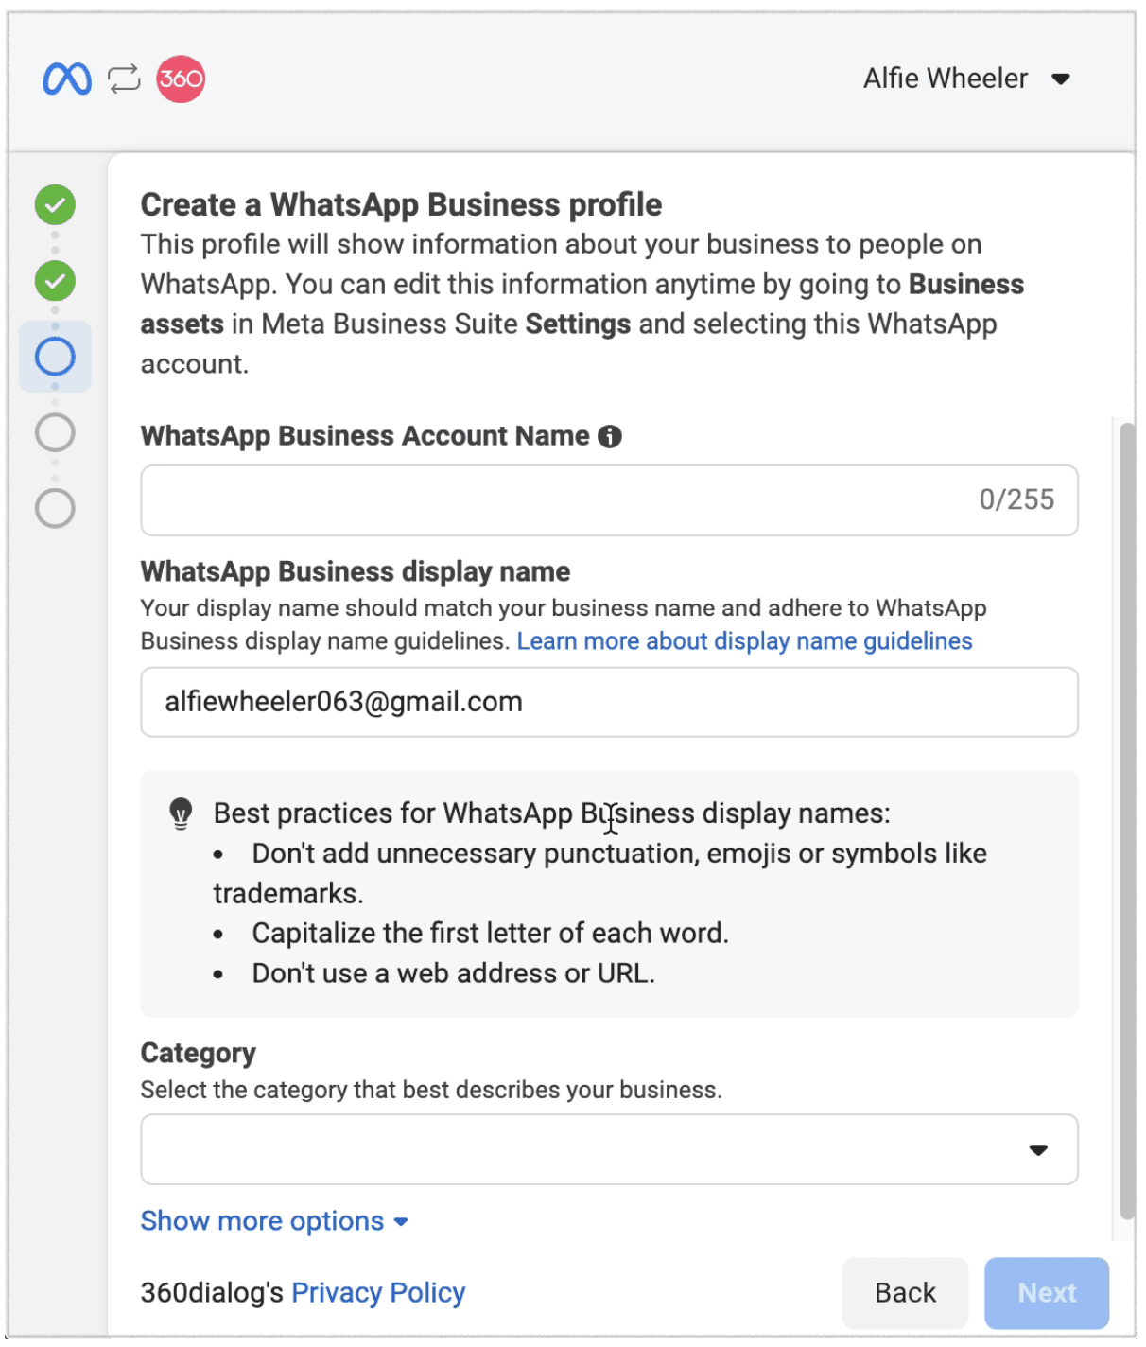Open the Alfie Wheeler account dropdown
This screenshot has height=1347, width=1146.
(x=965, y=79)
